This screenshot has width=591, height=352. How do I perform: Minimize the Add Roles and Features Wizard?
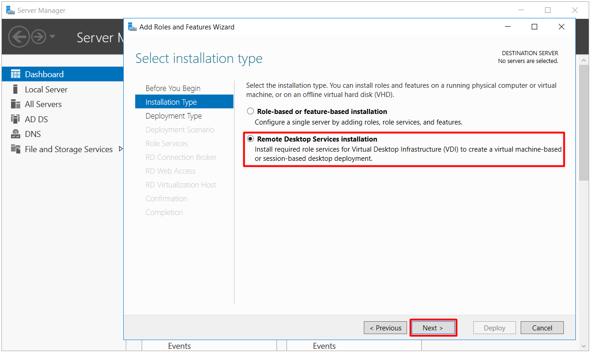pos(507,27)
